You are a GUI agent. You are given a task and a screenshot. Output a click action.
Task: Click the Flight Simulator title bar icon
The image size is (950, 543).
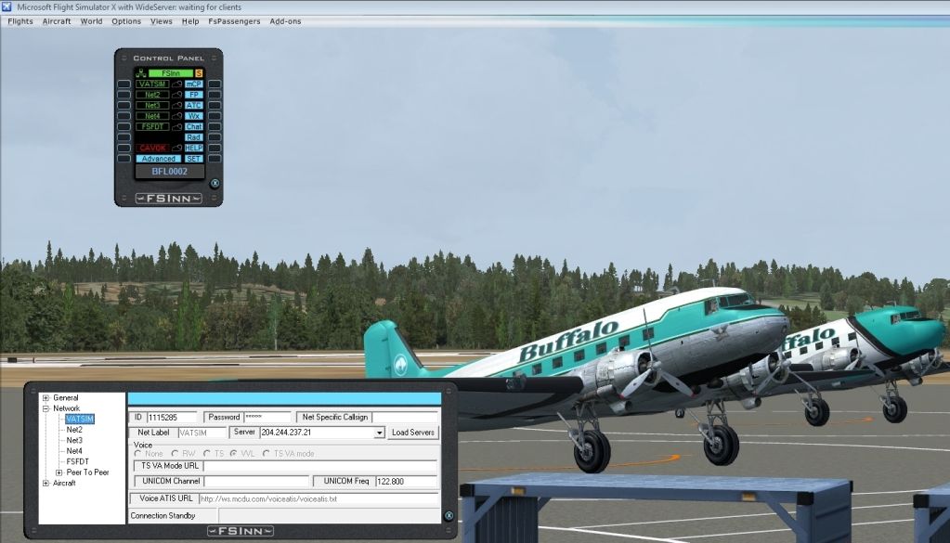[7, 6]
